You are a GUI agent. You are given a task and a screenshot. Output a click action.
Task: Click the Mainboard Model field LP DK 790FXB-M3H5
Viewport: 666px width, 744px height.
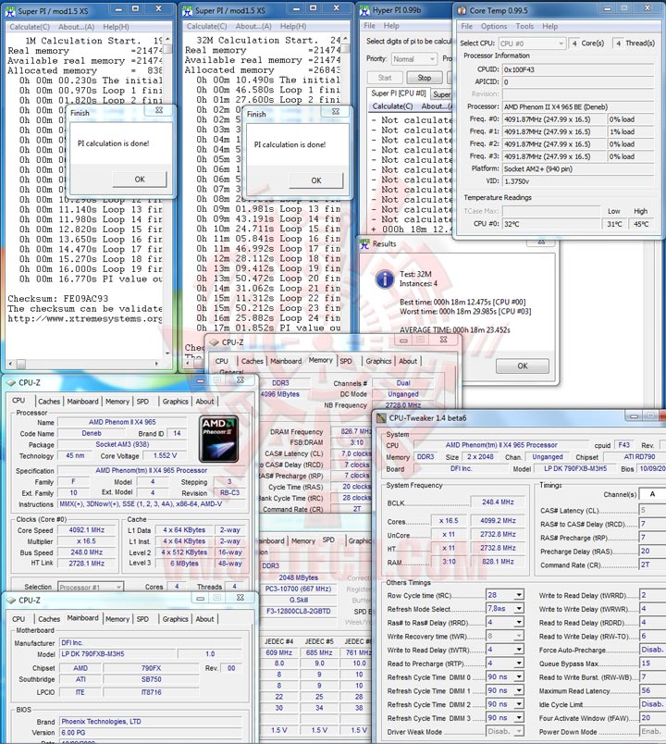coord(118,654)
